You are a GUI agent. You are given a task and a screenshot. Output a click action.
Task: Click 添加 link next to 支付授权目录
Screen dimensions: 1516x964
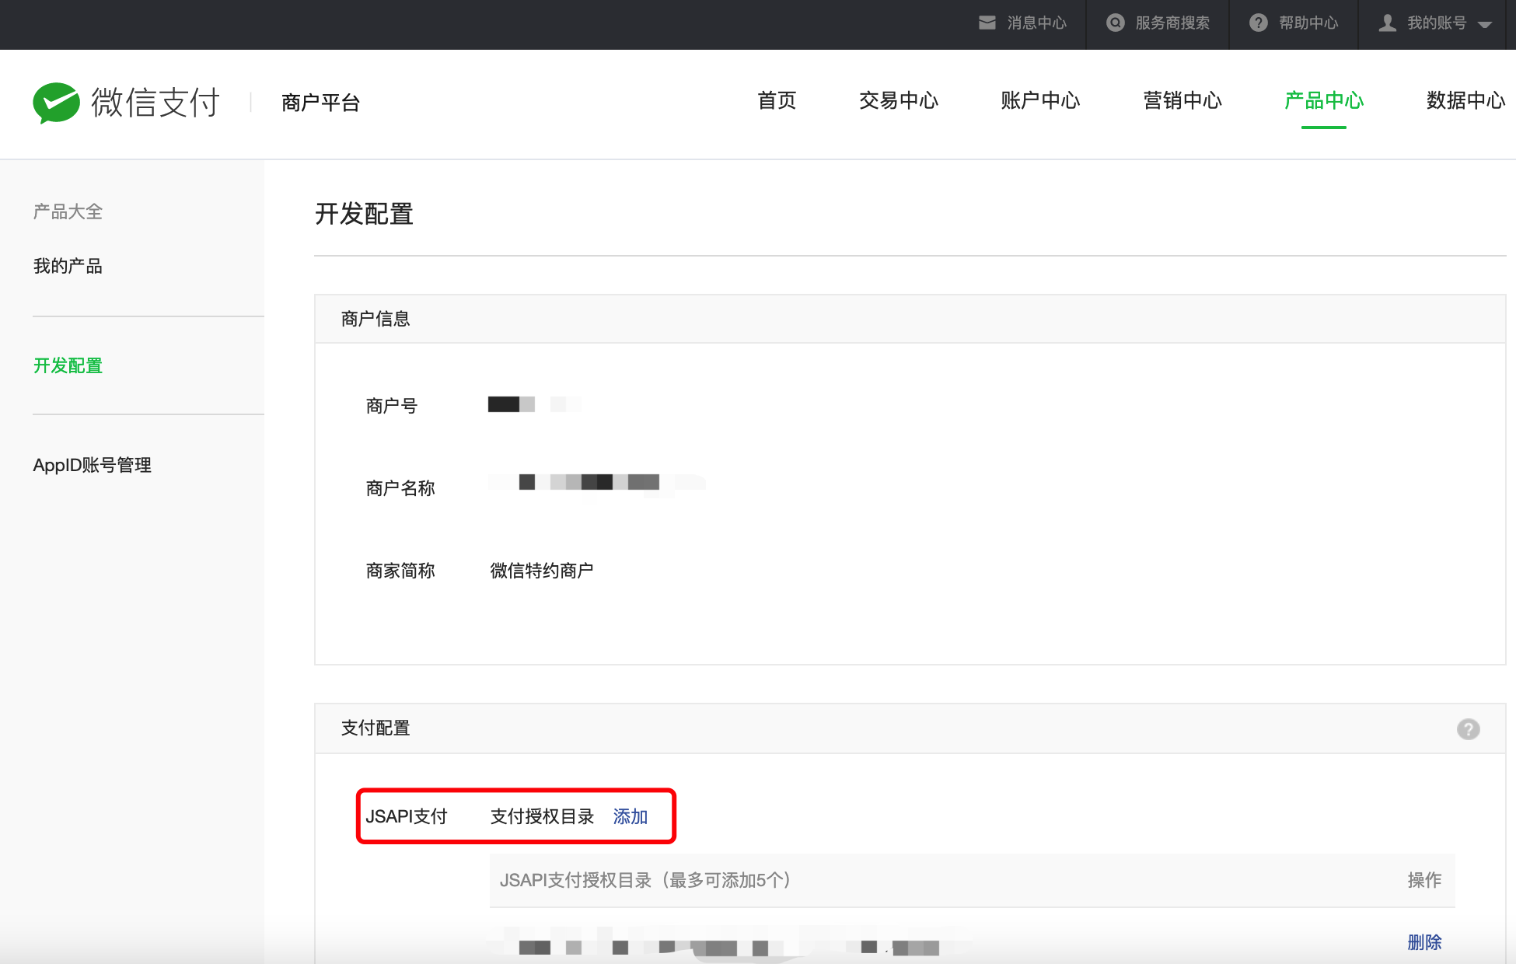click(631, 816)
